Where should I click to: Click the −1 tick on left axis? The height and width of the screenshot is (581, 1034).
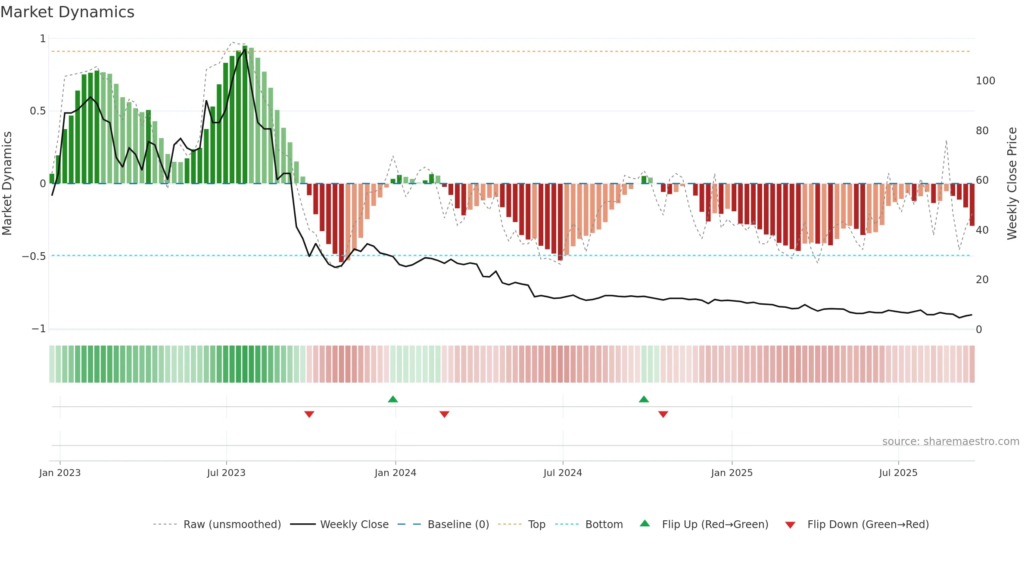click(x=38, y=329)
